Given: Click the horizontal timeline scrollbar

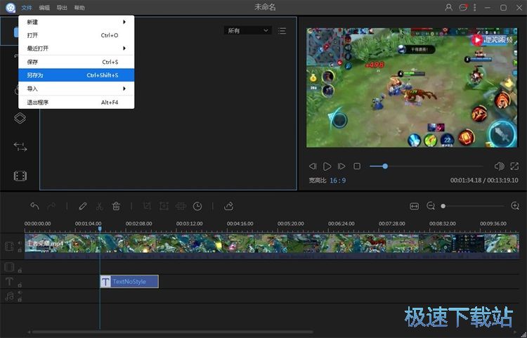Looking at the screenshot, I should pos(172,332).
